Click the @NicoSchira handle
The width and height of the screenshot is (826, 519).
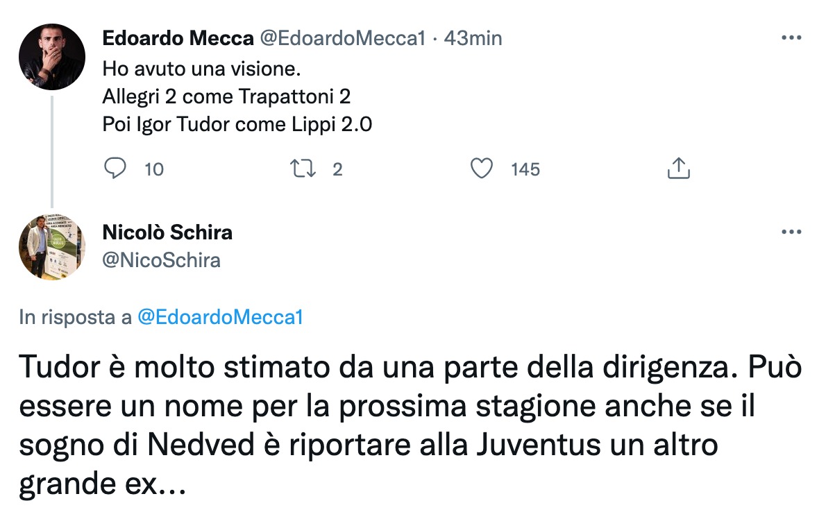coord(161,260)
